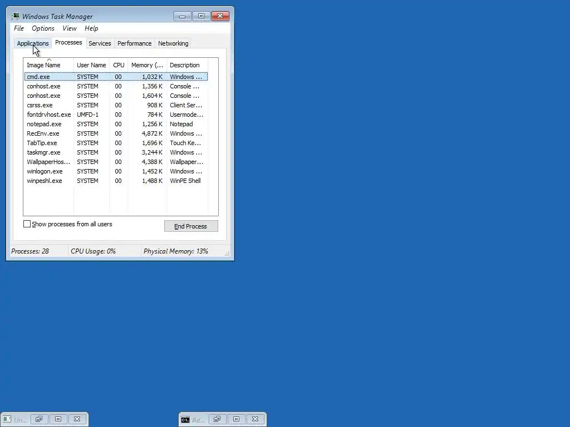Viewport: 570px width, 427px height.
Task: Select the cmd.exe process row
Action: pos(116,77)
